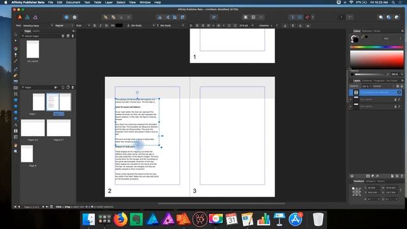Open the Table menu
The image size is (407, 229).
[x=97, y=3]
